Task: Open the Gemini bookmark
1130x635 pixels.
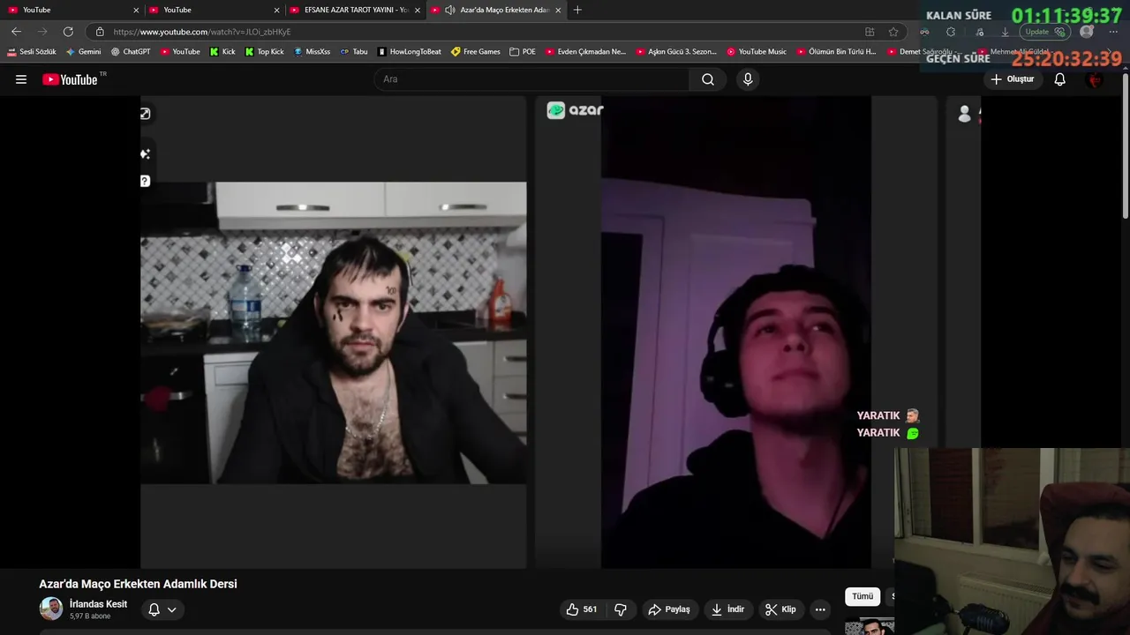Action: pyautogui.click(x=83, y=52)
